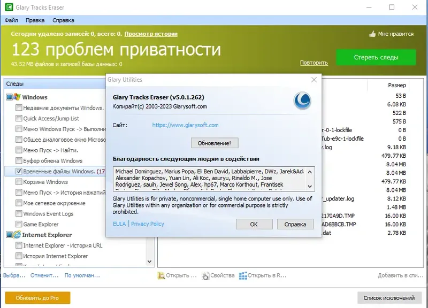Check История Internet Explorer
The height and width of the screenshot is (308, 428).
coord(19,256)
